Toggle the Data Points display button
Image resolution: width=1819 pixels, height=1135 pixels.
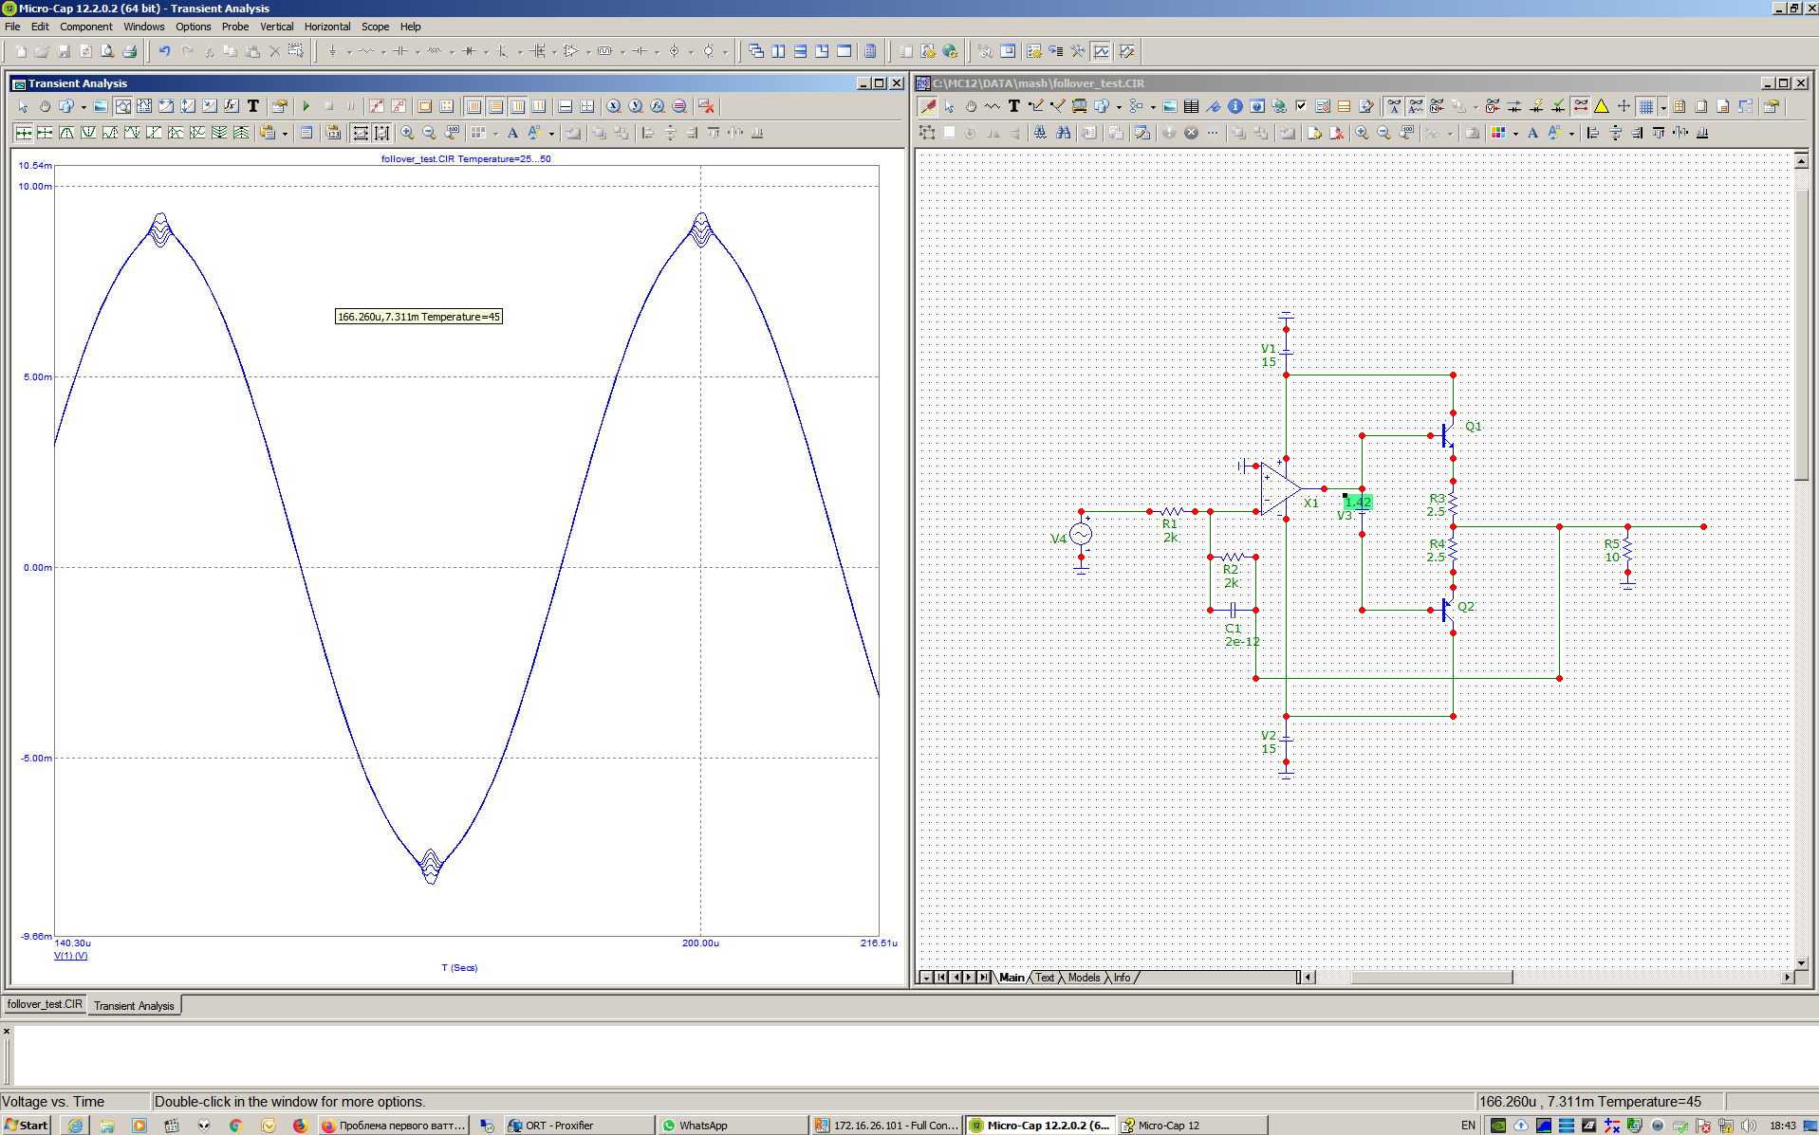pyautogui.click(x=377, y=106)
